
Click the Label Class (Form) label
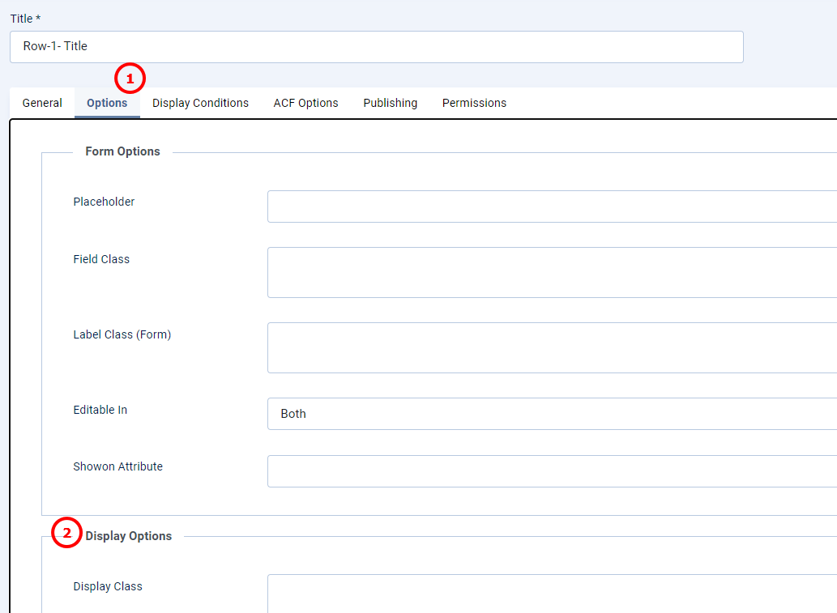pos(122,334)
